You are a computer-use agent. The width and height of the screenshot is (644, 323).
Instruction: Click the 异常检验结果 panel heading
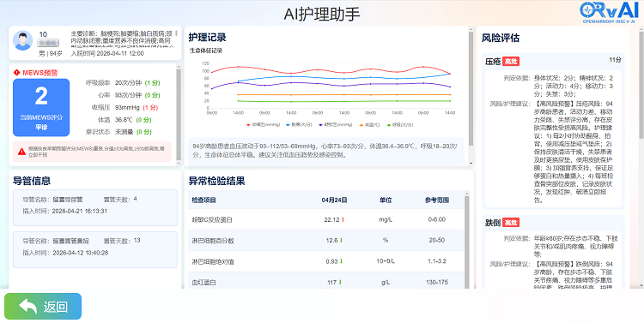[x=216, y=181]
